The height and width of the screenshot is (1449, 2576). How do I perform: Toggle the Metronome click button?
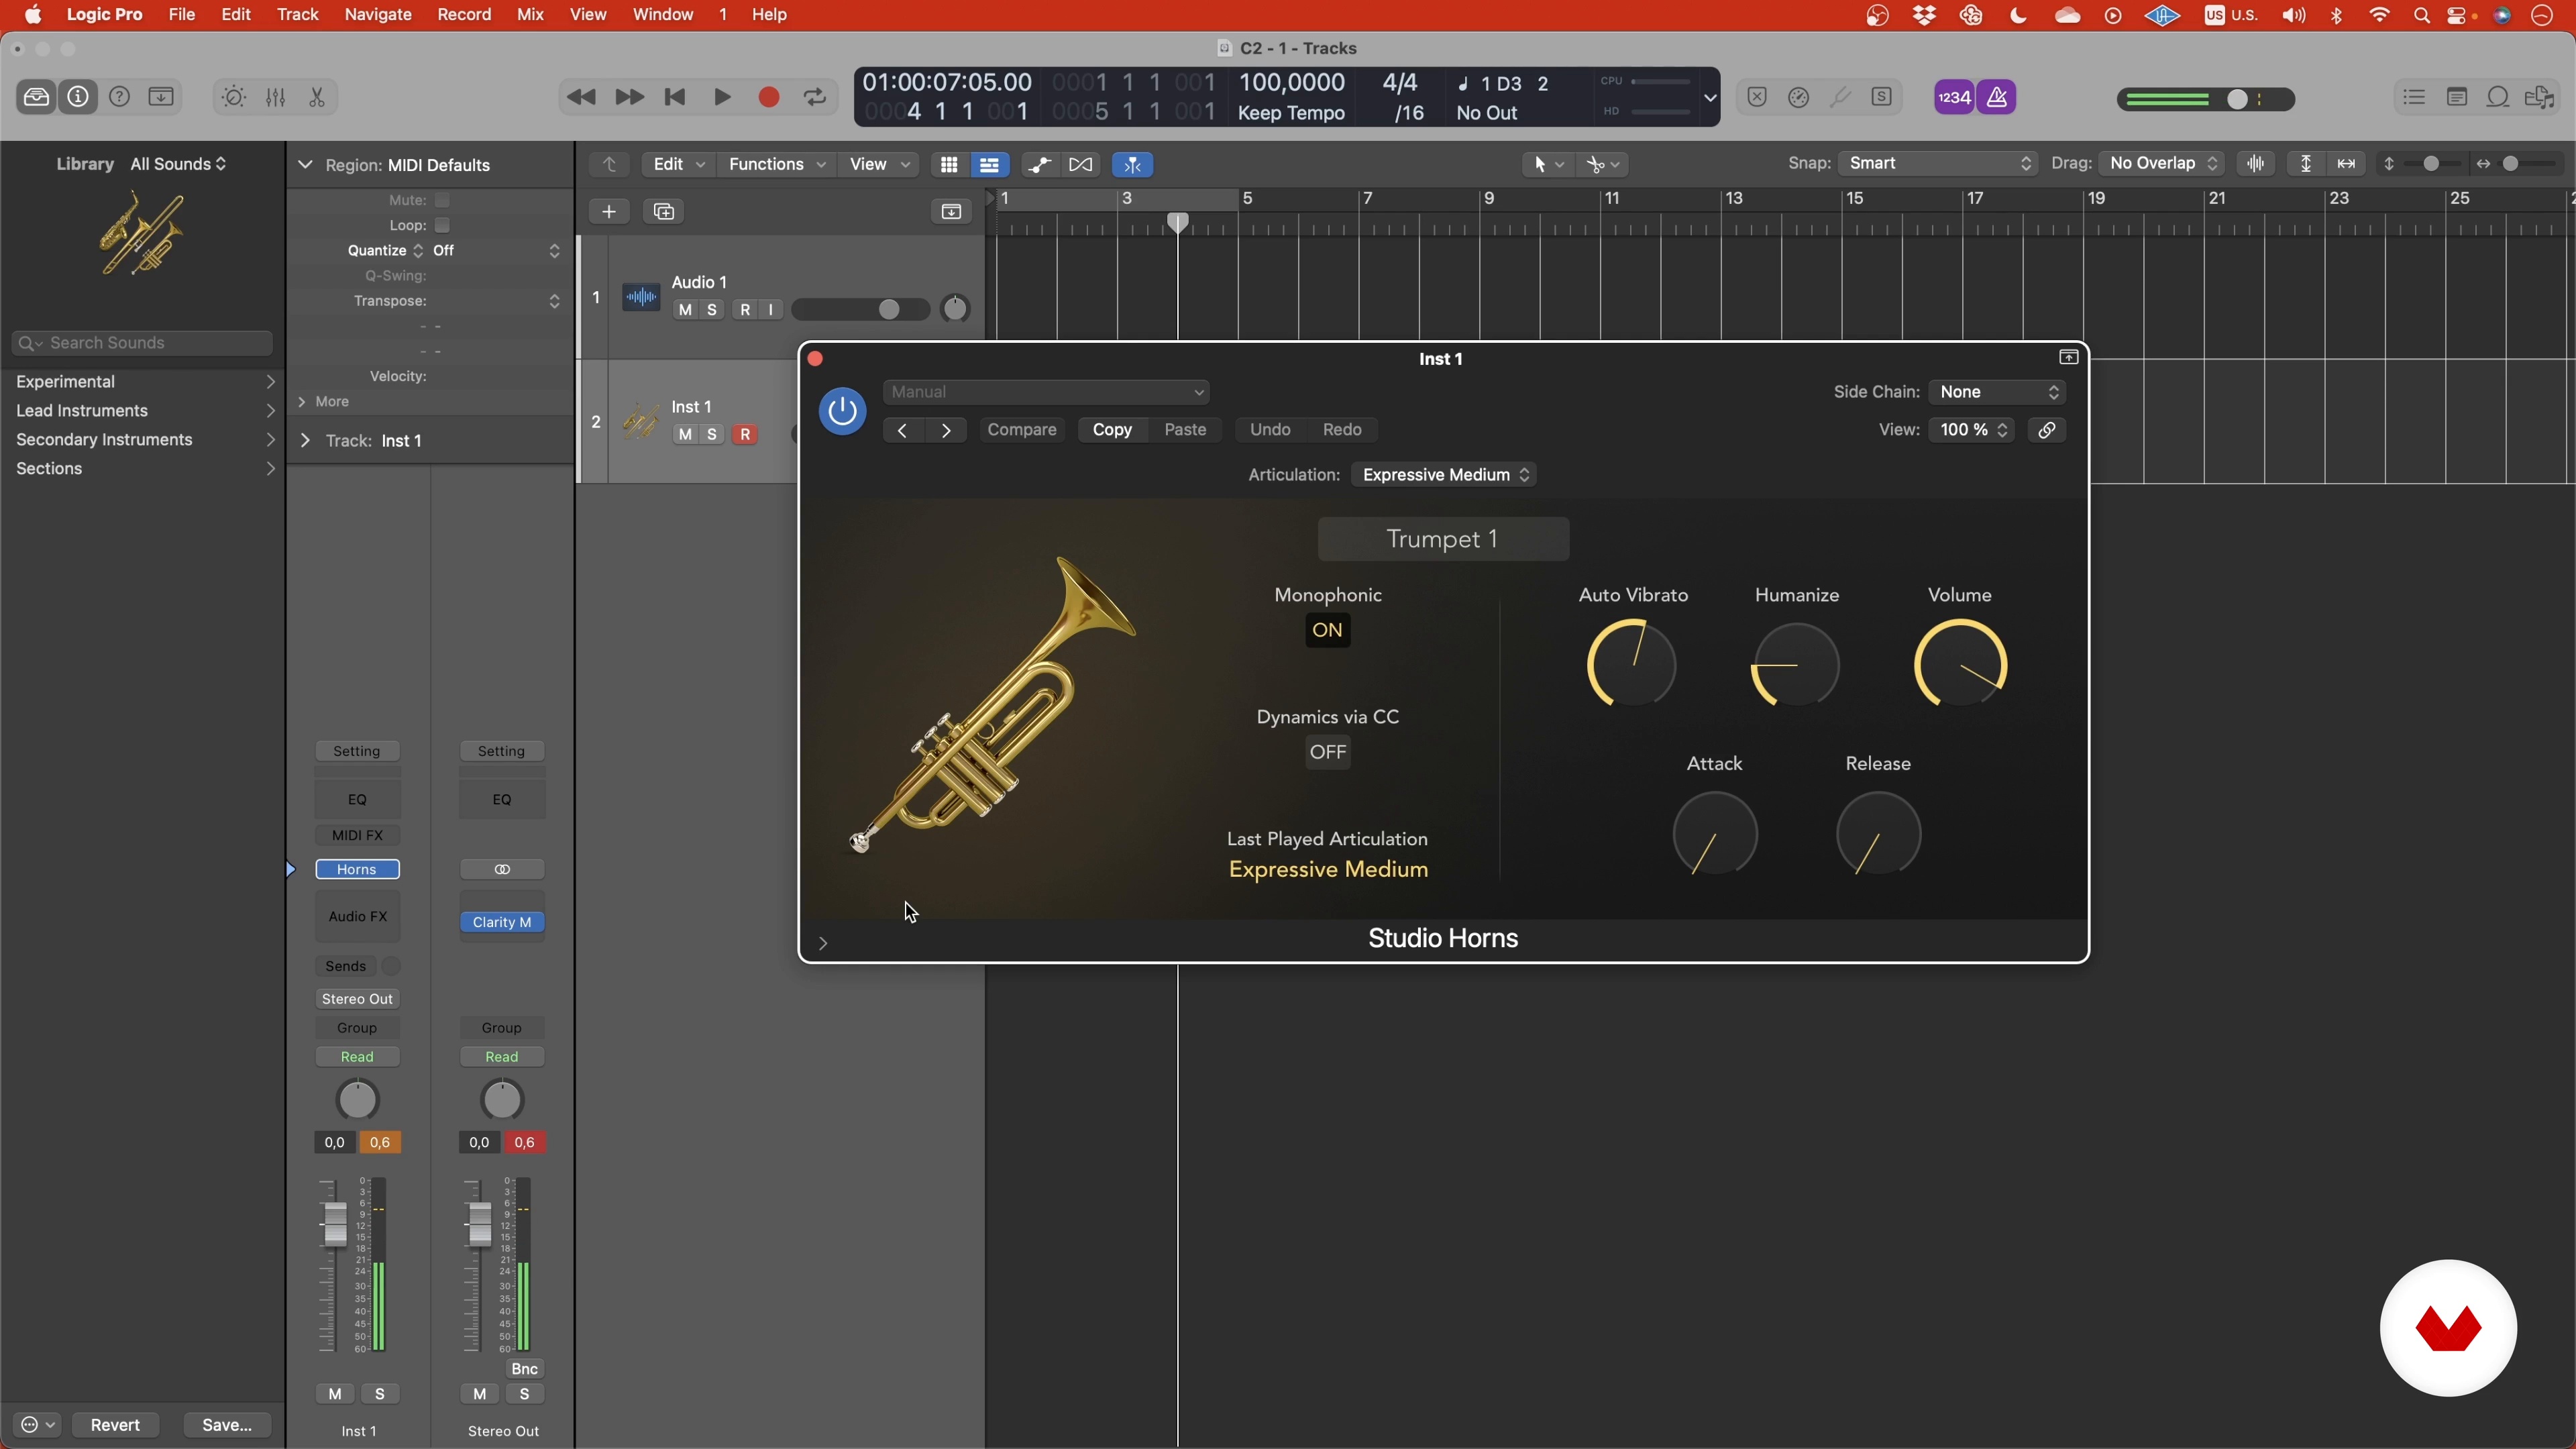[x=1997, y=97]
